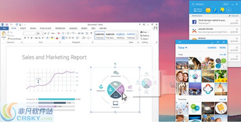Open the font name combo box
The width and height of the screenshot is (241, 122).
tap(30, 34)
